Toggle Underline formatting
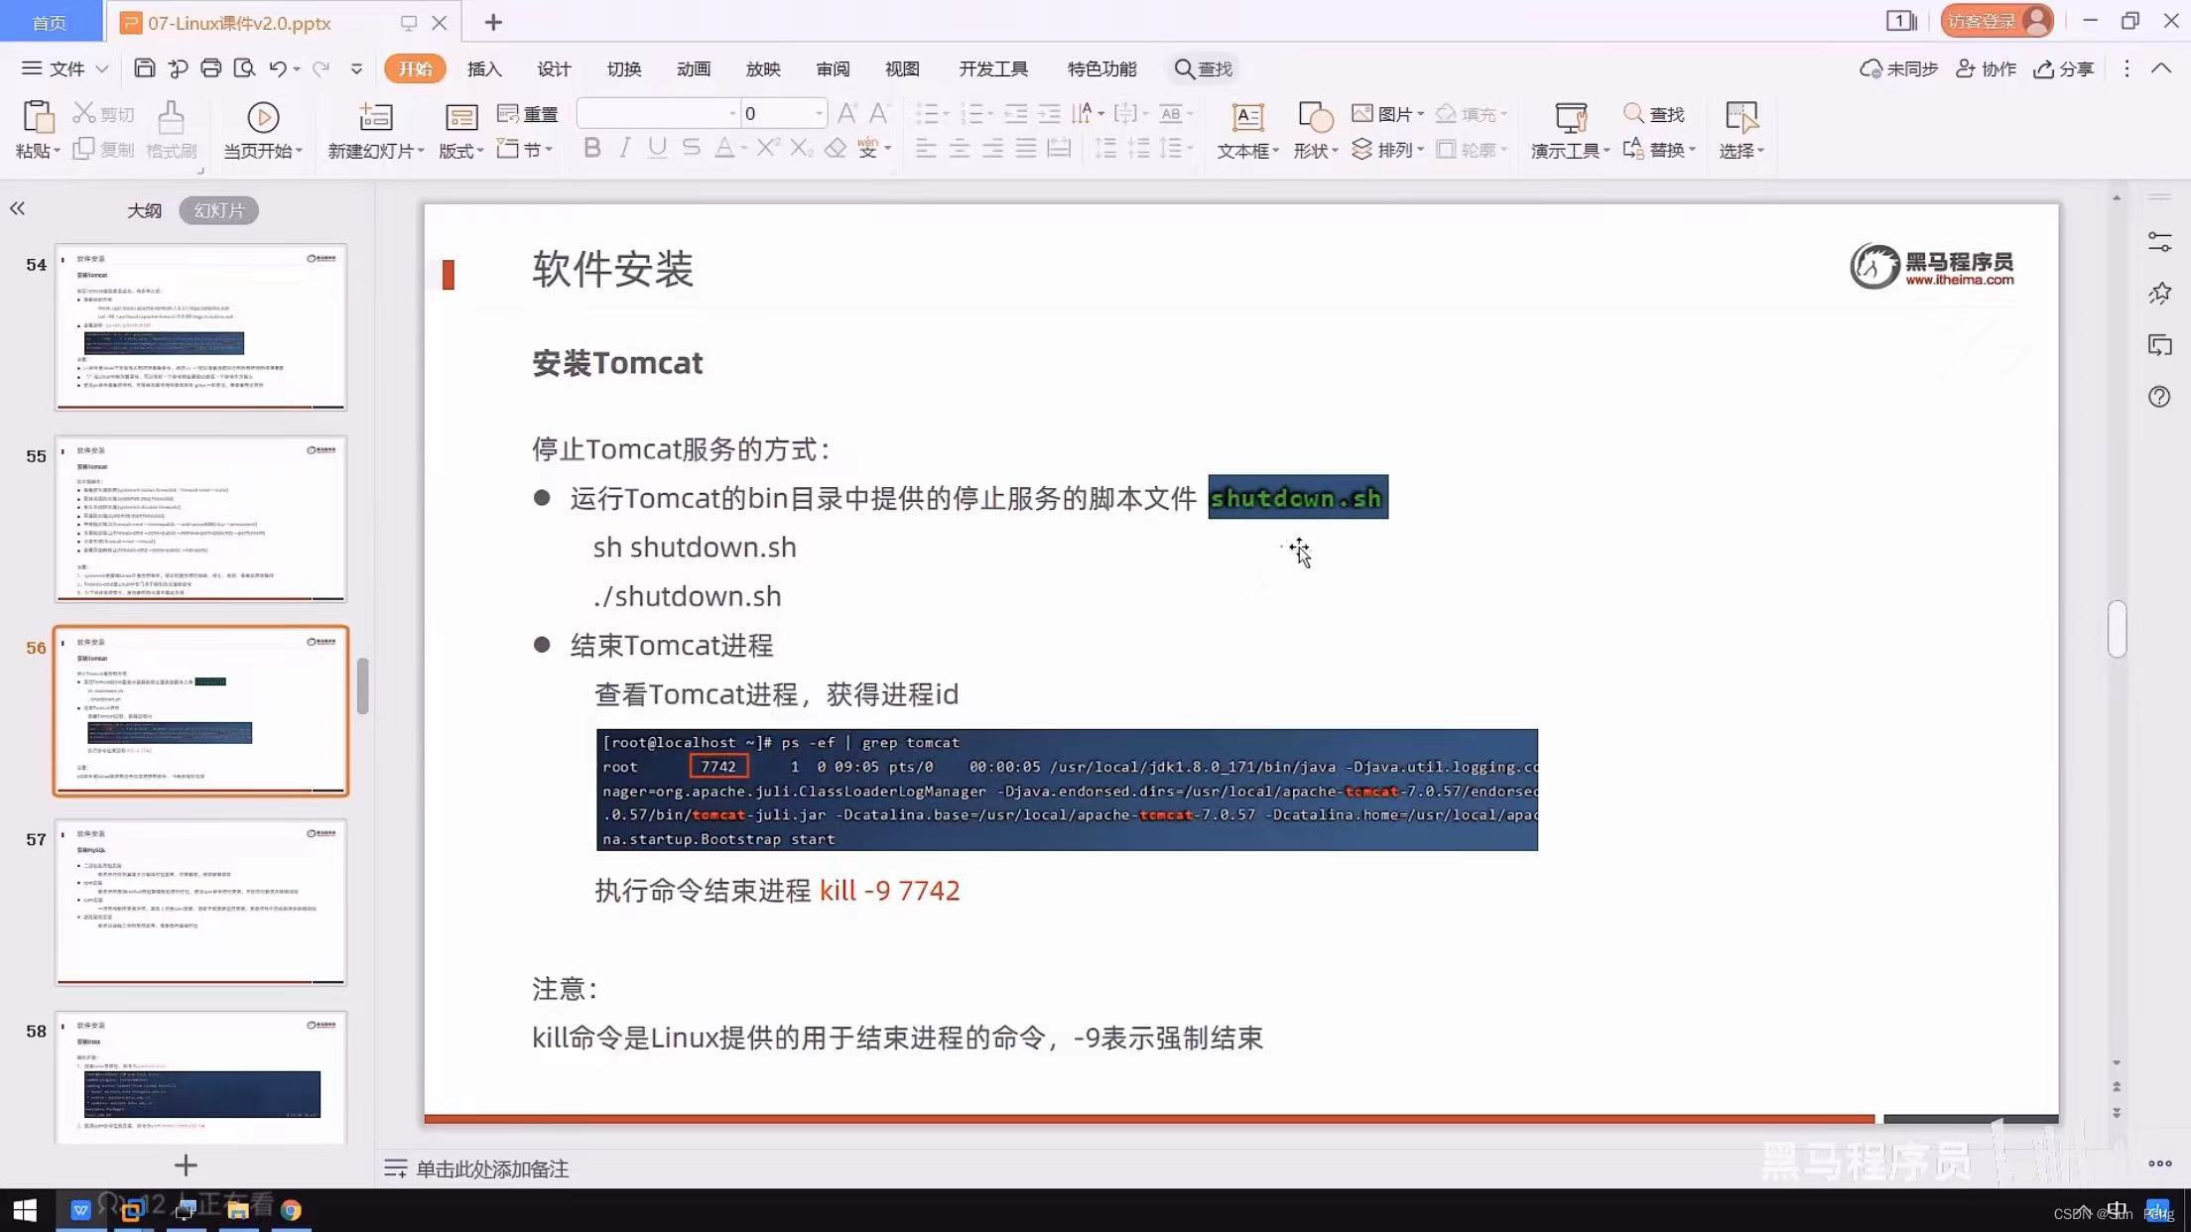This screenshot has width=2191, height=1232. click(x=657, y=148)
